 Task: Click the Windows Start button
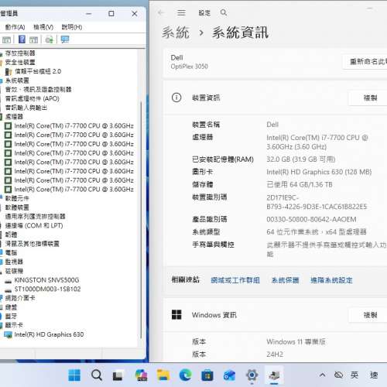pos(74,375)
